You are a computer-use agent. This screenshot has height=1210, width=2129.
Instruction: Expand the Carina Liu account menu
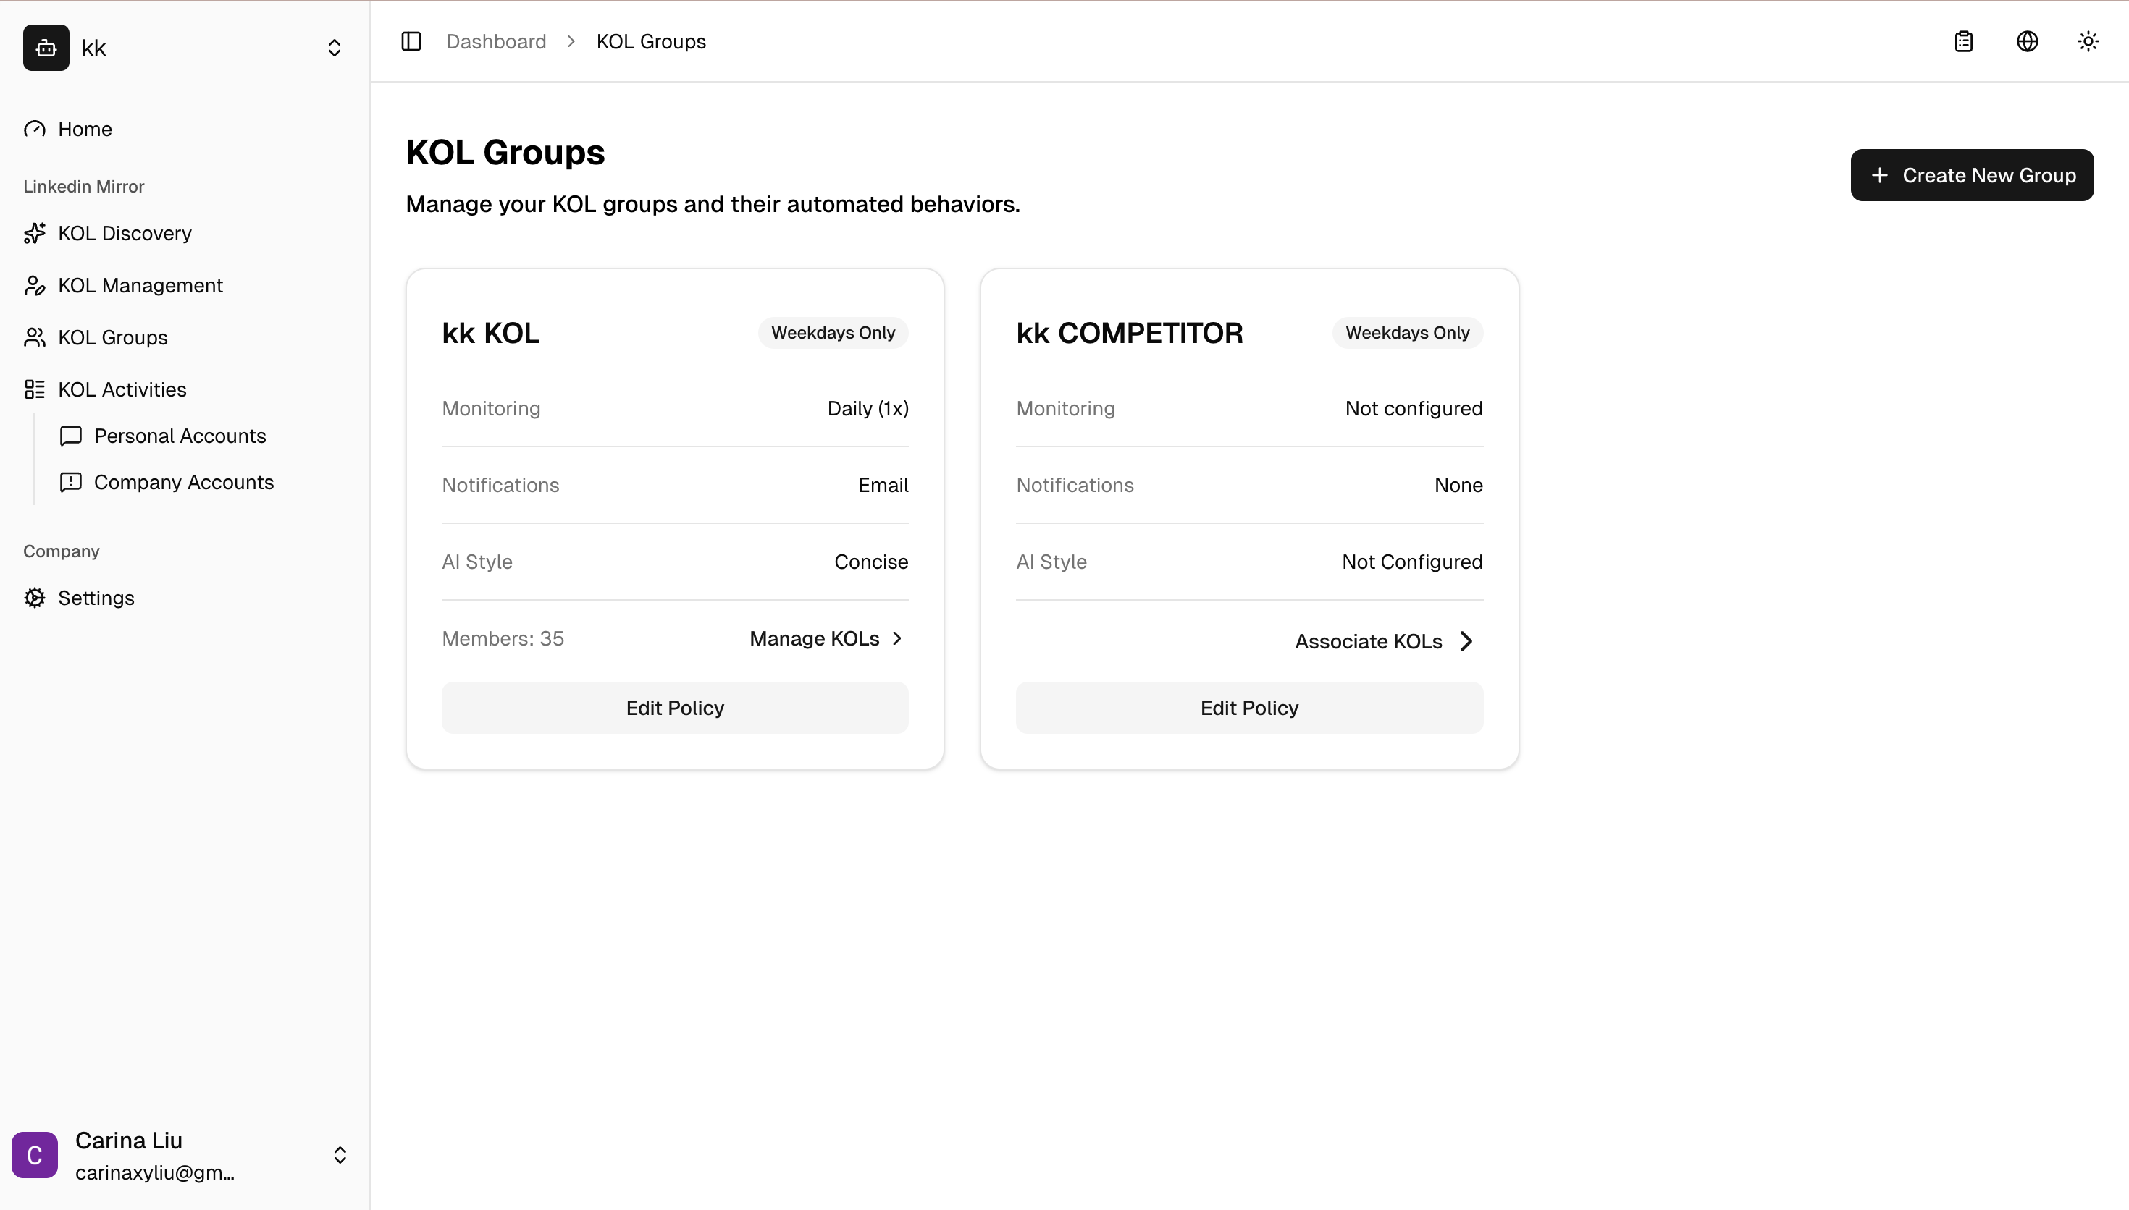tap(339, 1154)
